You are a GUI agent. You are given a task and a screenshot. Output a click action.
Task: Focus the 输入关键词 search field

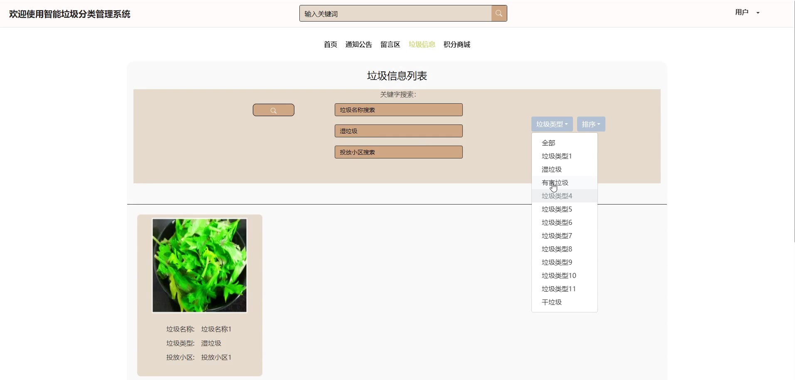pos(395,13)
